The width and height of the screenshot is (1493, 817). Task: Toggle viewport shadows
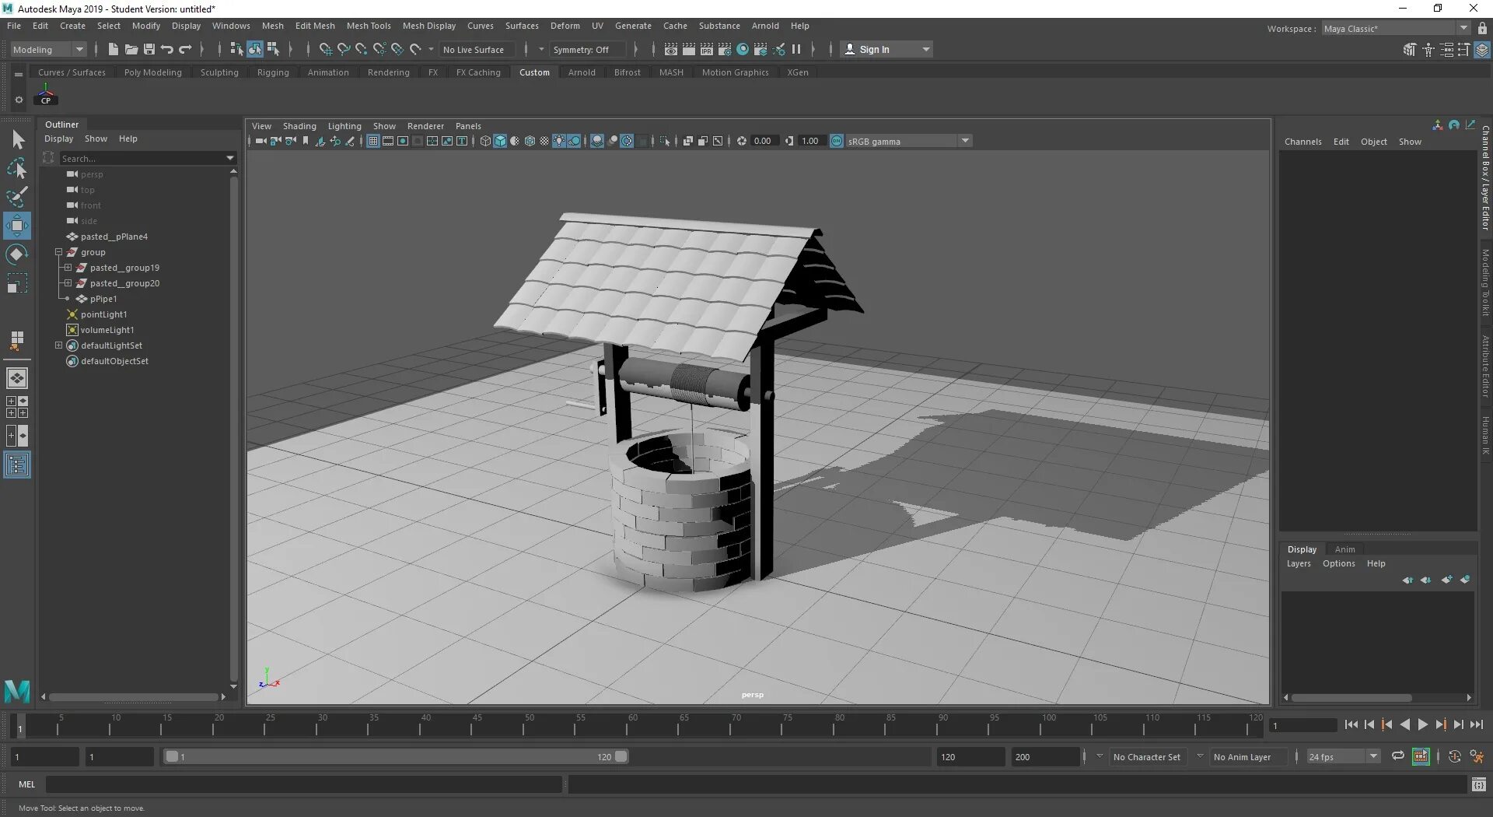[574, 141]
